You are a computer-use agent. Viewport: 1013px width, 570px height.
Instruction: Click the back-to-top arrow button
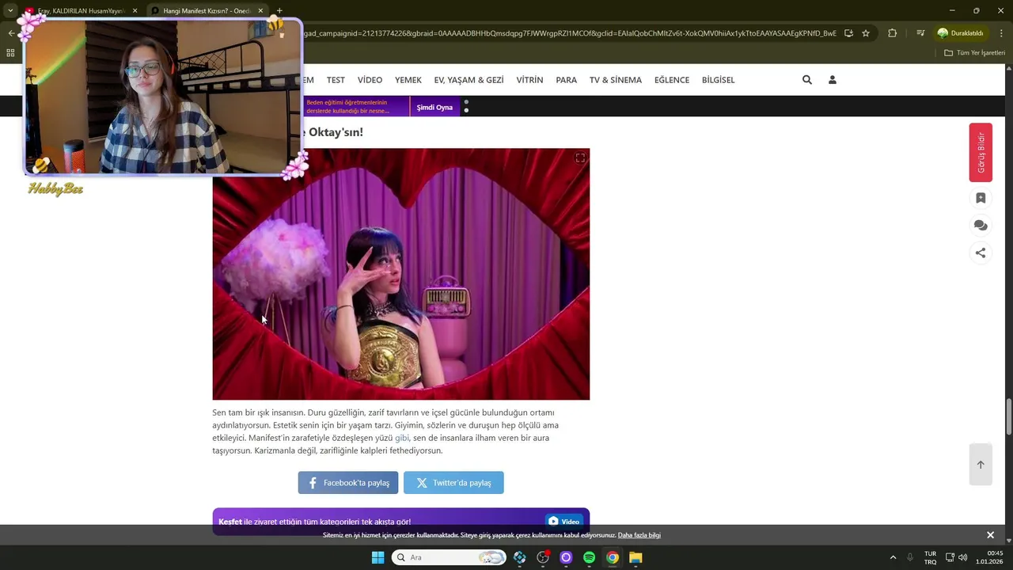click(981, 465)
